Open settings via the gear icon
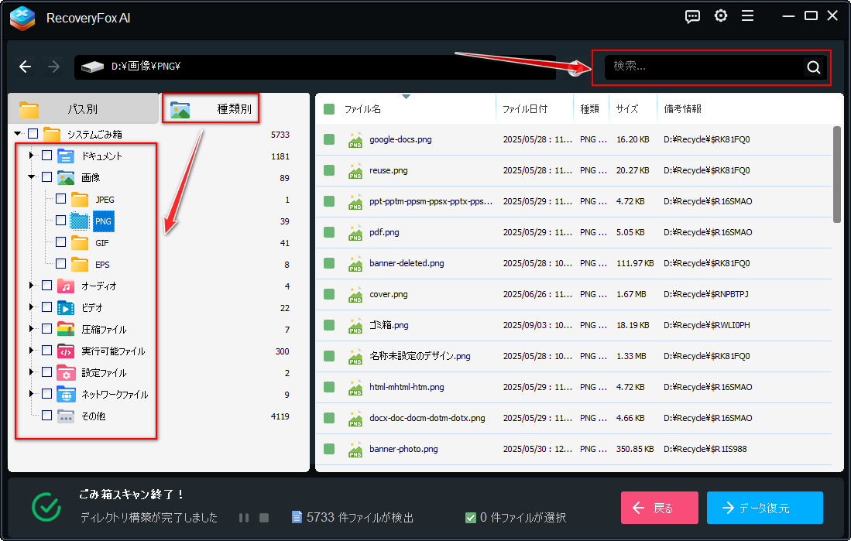 [721, 16]
